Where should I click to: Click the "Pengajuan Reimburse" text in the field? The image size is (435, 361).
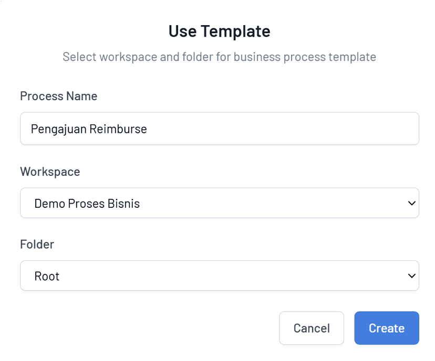(x=89, y=129)
